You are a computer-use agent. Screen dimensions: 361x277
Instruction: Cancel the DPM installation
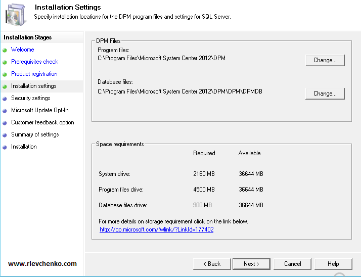click(292, 264)
